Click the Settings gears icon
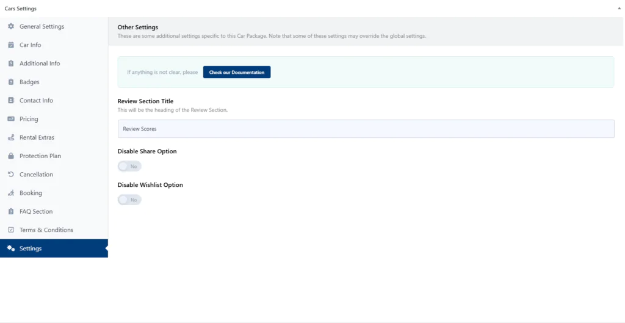625x323 pixels. (x=11, y=249)
